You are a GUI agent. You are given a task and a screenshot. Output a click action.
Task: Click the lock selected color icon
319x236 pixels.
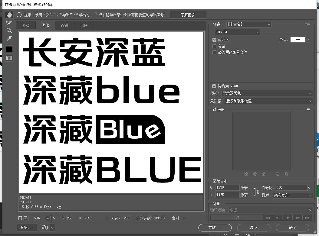tap(264, 174)
